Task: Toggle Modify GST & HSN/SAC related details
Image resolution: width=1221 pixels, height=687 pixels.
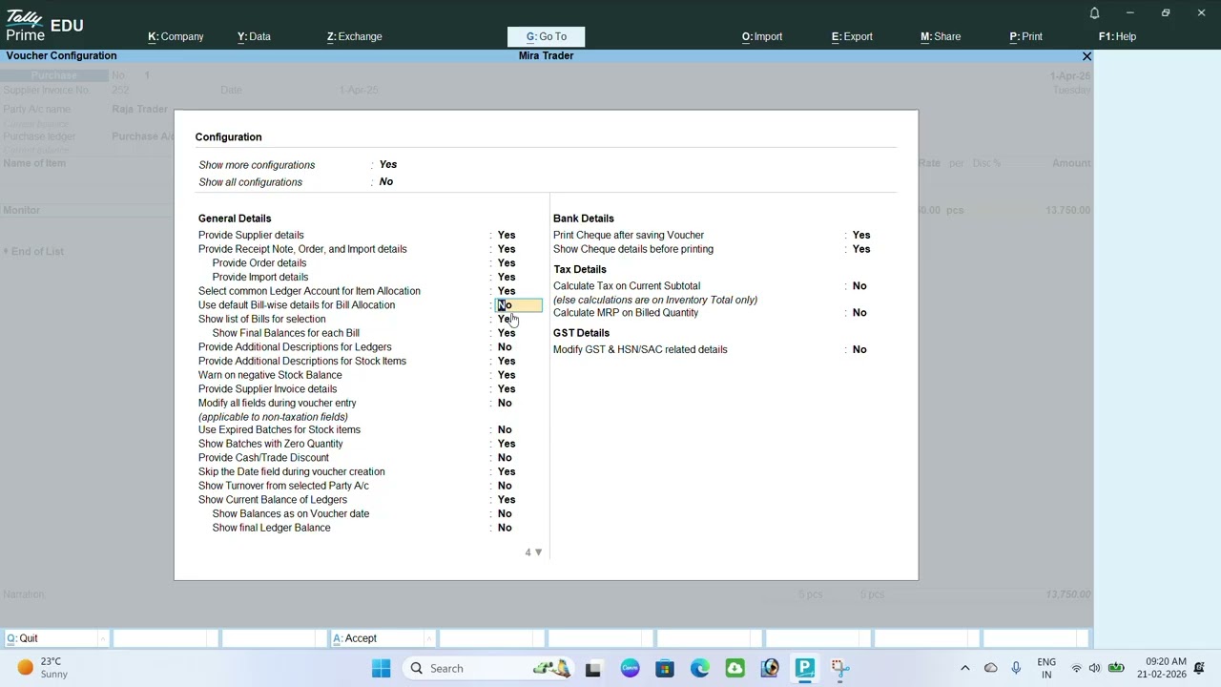Action: (x=859, y=349)
